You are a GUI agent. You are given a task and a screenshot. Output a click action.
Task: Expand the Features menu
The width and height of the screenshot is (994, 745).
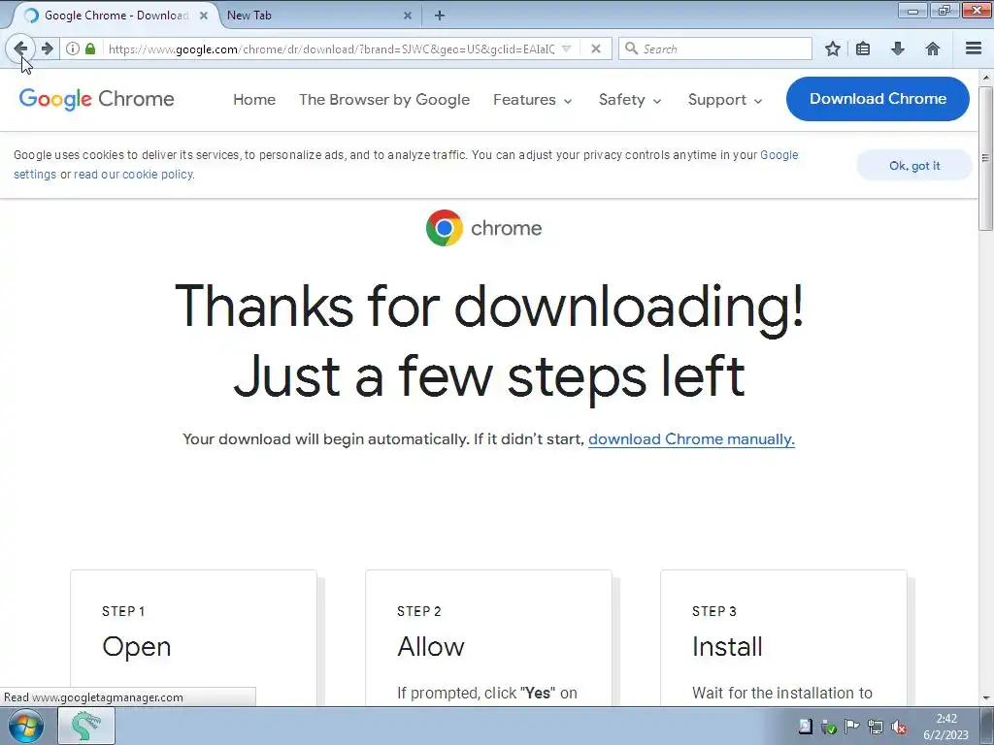pyautogui.click(x=533, y=100)
